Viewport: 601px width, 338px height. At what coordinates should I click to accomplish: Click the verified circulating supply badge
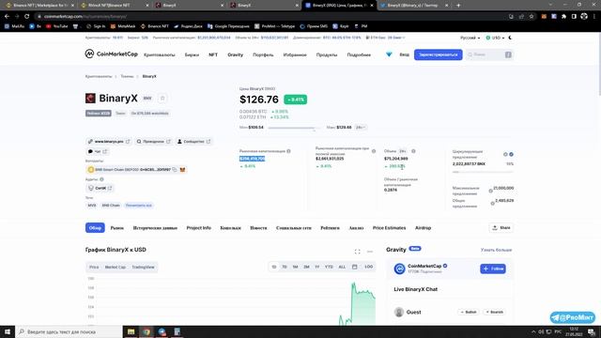coord(511,154)
